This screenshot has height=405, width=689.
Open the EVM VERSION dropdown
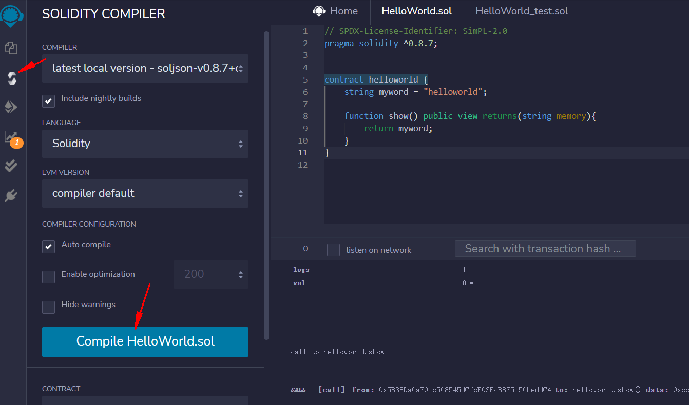[x=145, y=194]
